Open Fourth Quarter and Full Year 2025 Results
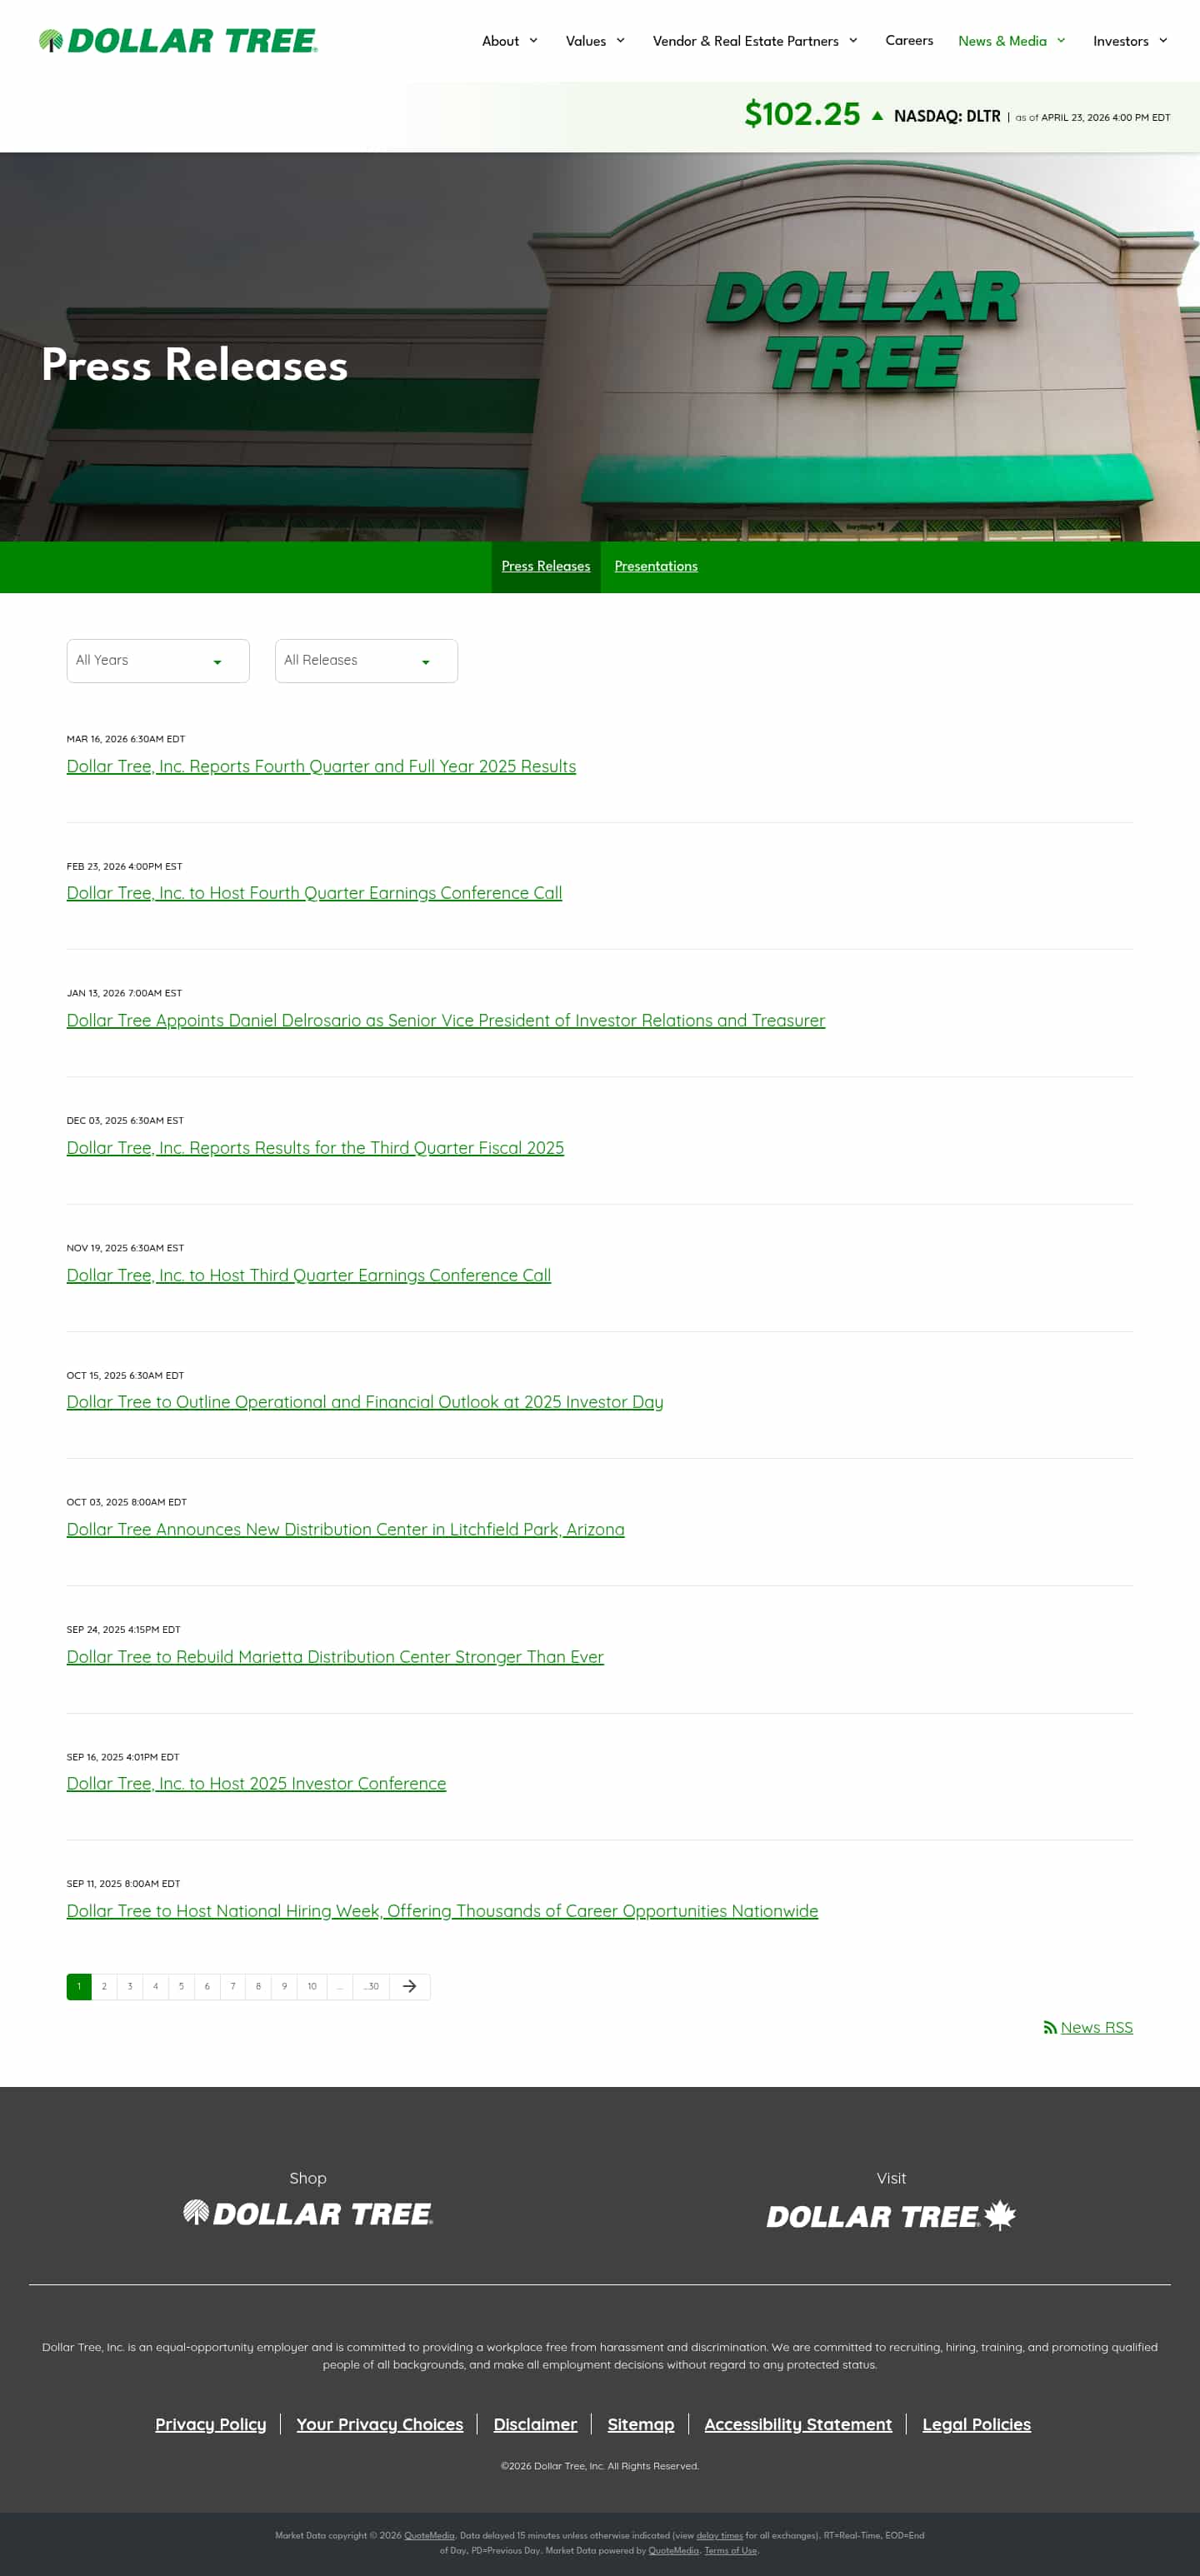The width and height of the screenshot is (1200, 2576). tap(321, 766)
